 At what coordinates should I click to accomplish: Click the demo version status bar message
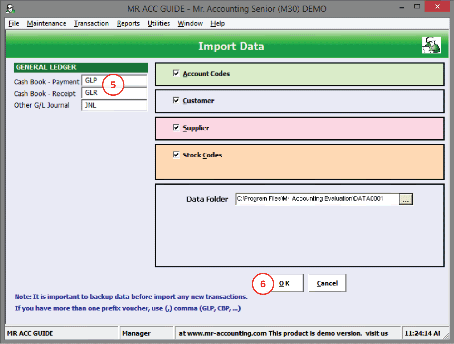(x=284, y=333)
